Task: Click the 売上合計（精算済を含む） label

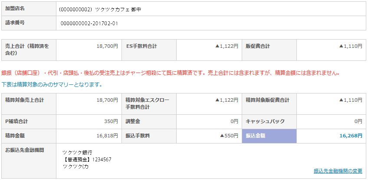Action: (27, 50)
